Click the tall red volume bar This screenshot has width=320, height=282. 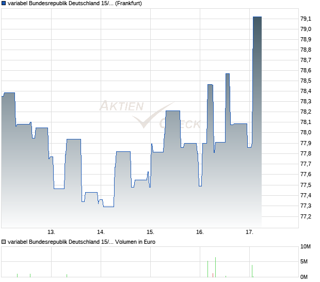215,268
